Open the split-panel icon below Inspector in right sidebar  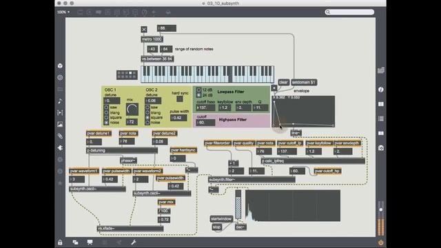point(381,104)
